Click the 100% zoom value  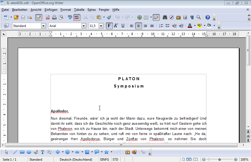point(244,160)
